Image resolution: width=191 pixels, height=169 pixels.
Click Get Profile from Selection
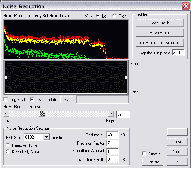[x=160, y=43]
